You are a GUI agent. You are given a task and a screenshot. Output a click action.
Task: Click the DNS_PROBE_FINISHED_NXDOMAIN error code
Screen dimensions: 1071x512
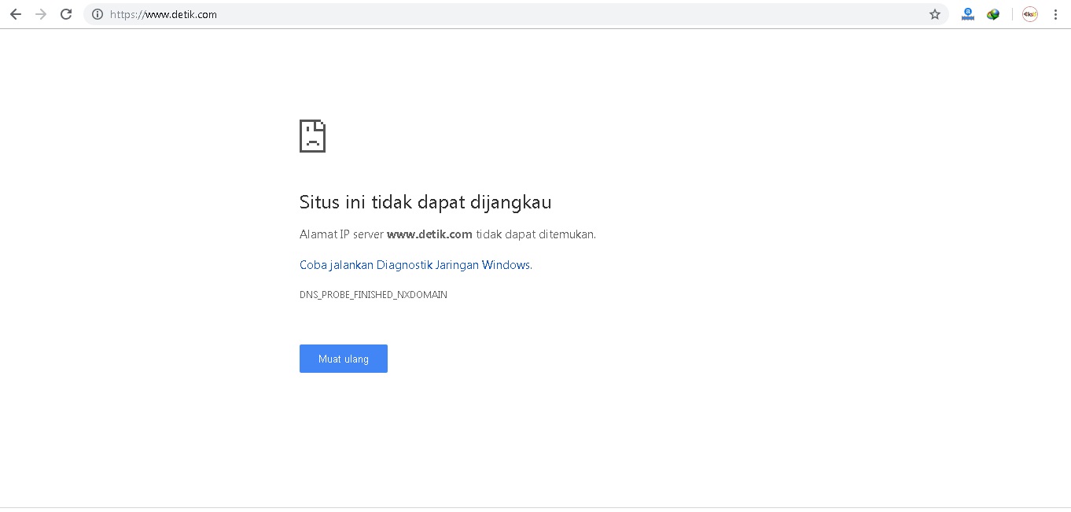click(x=373, y=295)
